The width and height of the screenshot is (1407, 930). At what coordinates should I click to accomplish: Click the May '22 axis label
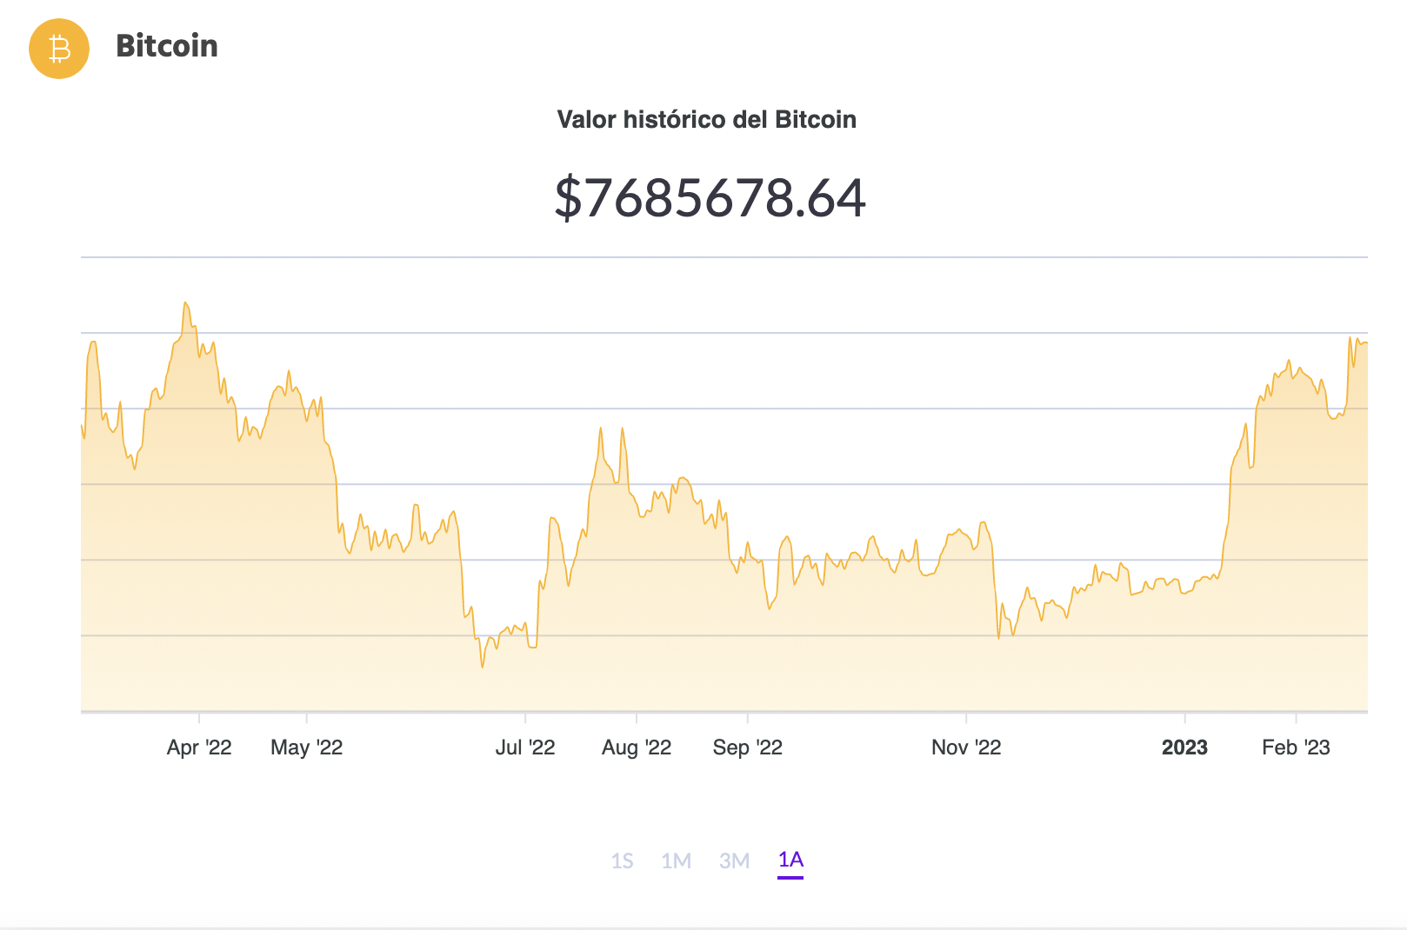[306, 747]
